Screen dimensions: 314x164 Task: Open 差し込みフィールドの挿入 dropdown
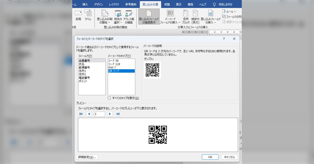[x=211, y=17]
